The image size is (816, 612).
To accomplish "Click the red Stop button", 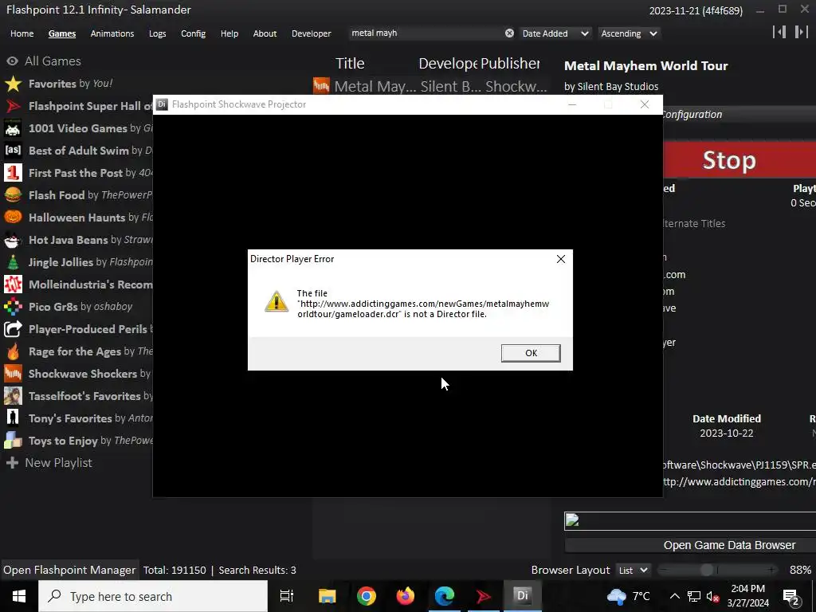I will [x=739, y=159].
